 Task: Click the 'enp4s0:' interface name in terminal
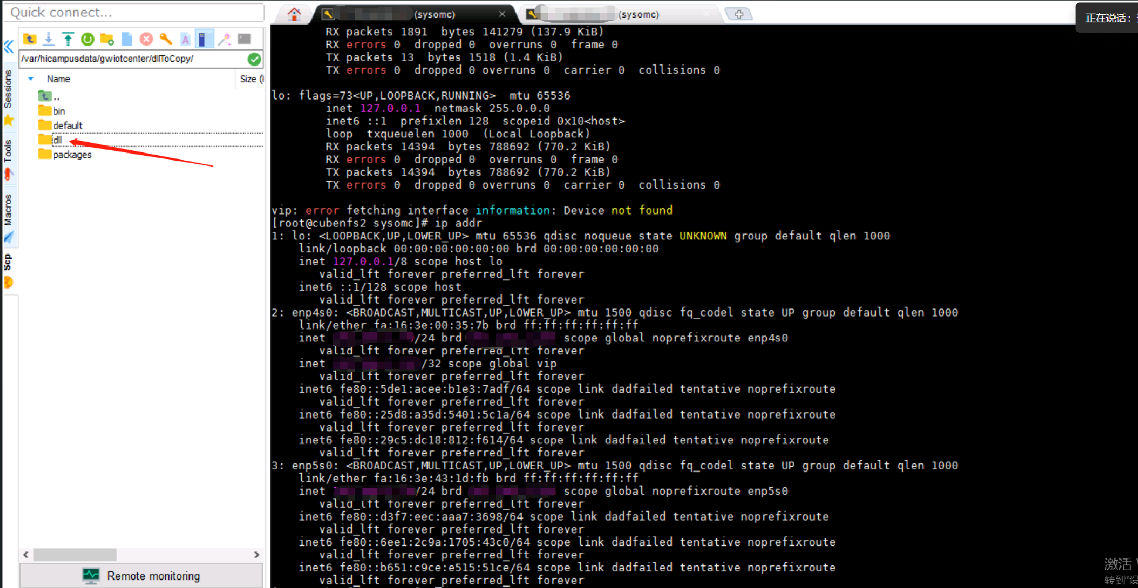click(x=315, y=313)
